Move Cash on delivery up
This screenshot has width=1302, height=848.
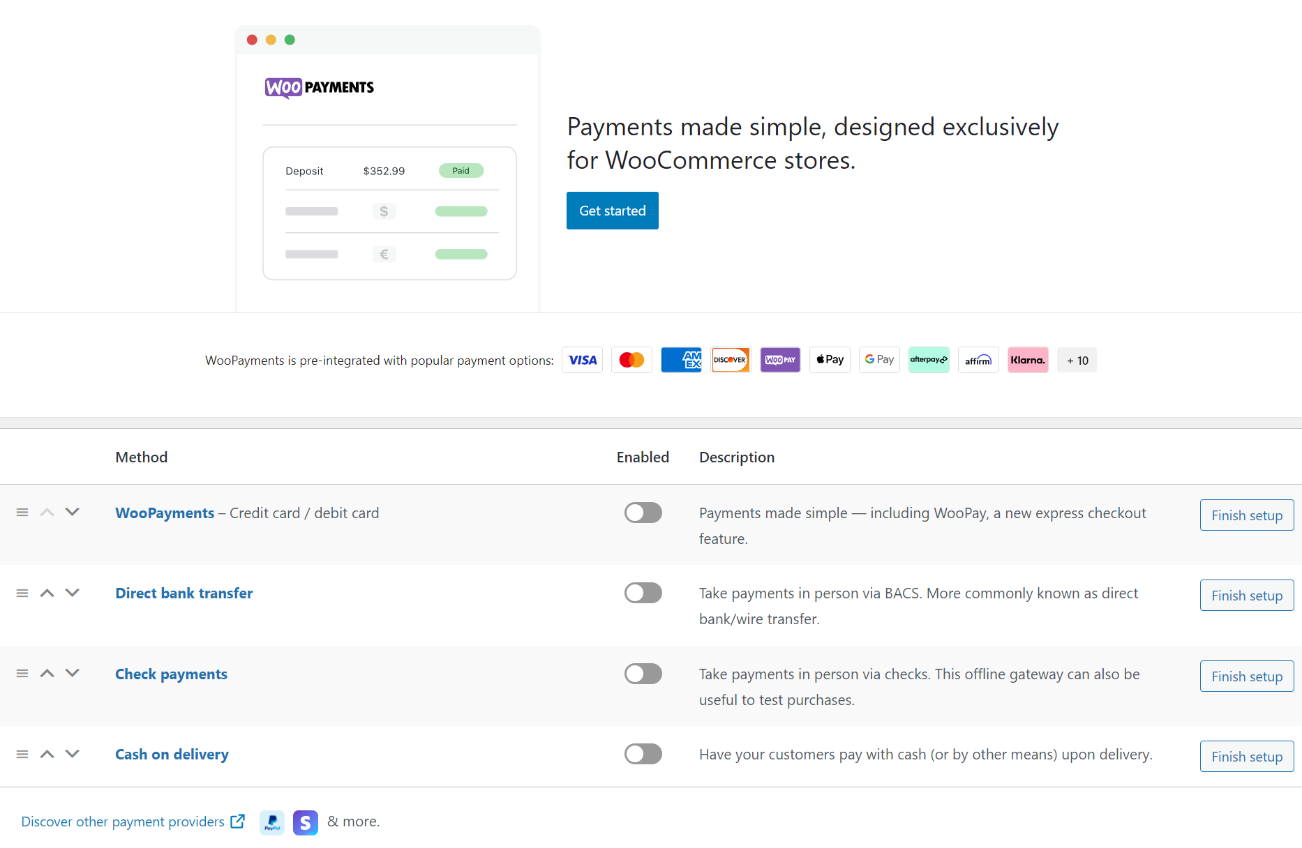tap(47, 754)
